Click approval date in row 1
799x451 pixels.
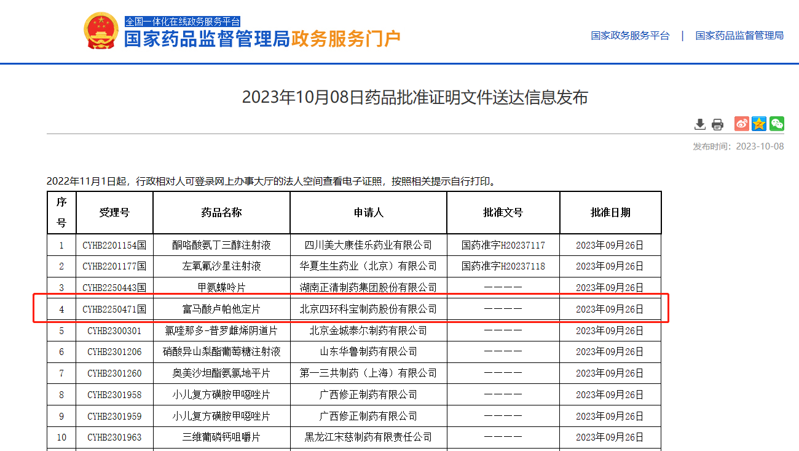pyautogui.click(x=610, y=245)
